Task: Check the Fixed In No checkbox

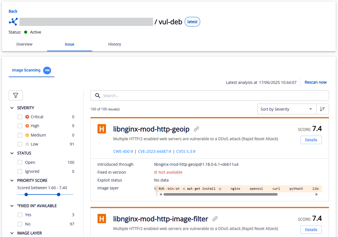Action: [20, 224]
